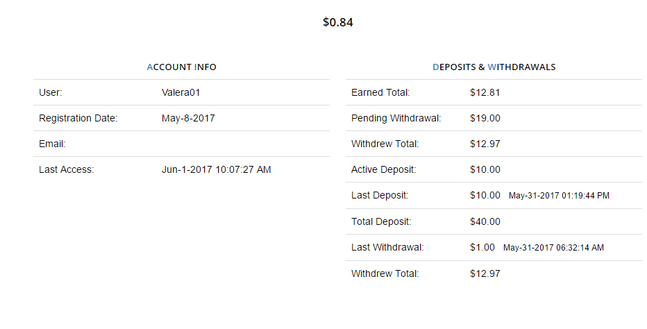
Task: Click the Last Deposit label
Action: tap(380, 196)
